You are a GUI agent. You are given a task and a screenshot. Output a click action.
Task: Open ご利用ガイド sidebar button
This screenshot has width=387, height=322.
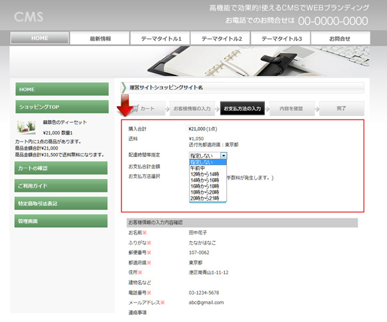point(61,186)
